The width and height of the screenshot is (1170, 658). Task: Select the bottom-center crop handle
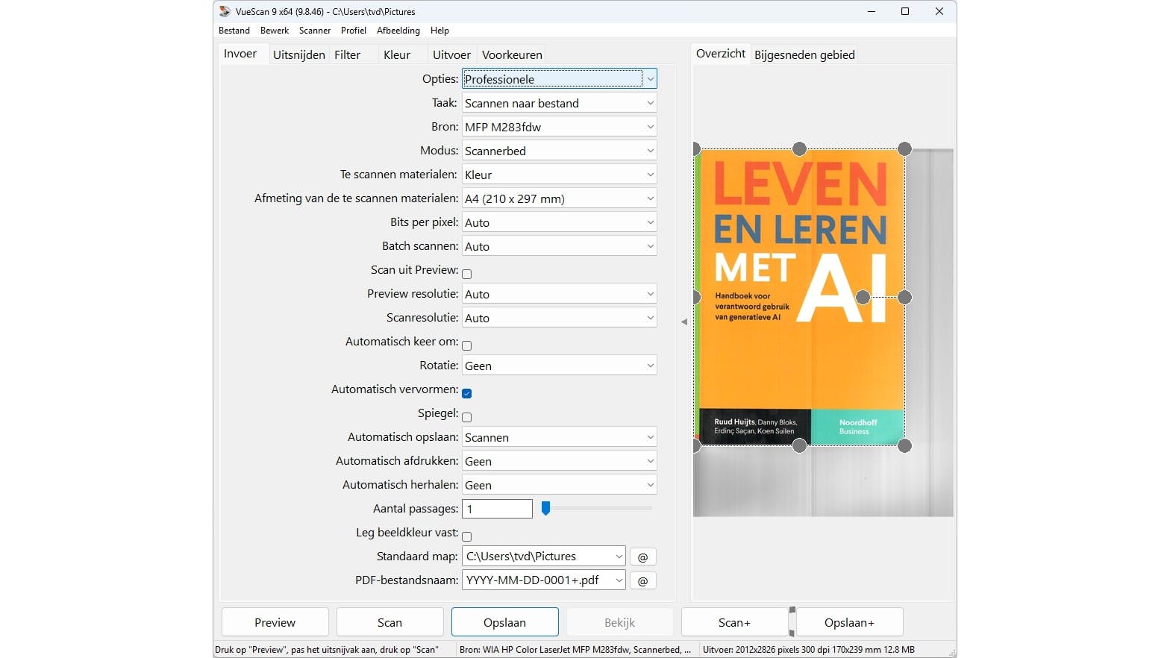click(x=799, y=445)
